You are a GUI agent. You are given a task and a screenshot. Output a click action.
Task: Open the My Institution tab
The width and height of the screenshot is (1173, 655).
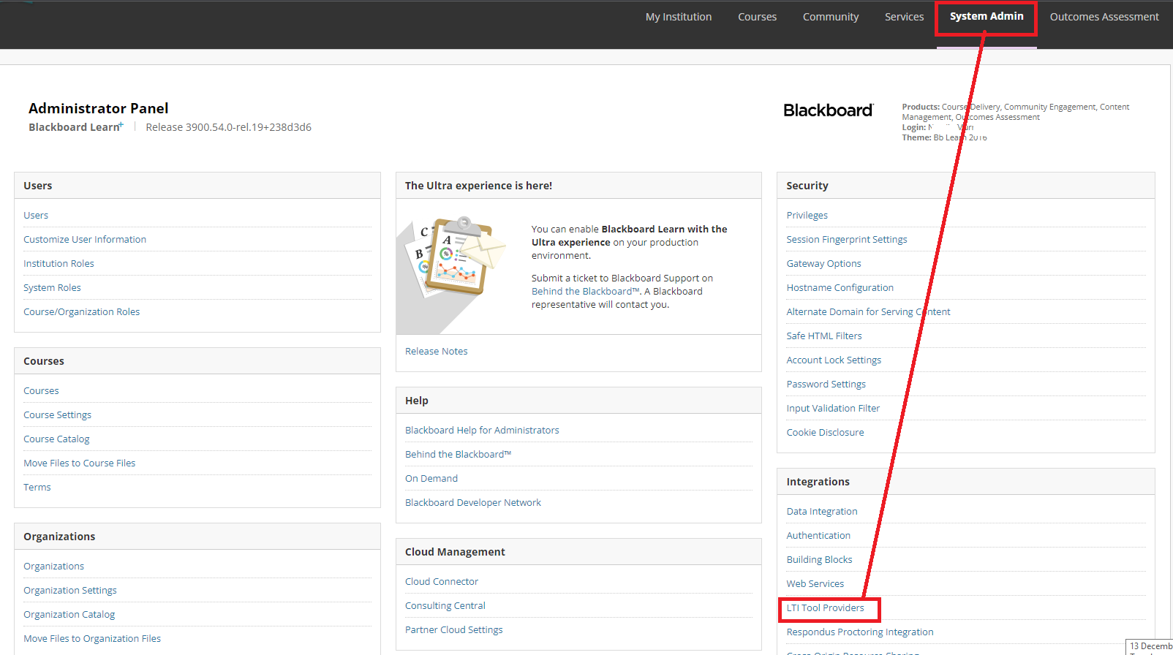coord(678,17)
